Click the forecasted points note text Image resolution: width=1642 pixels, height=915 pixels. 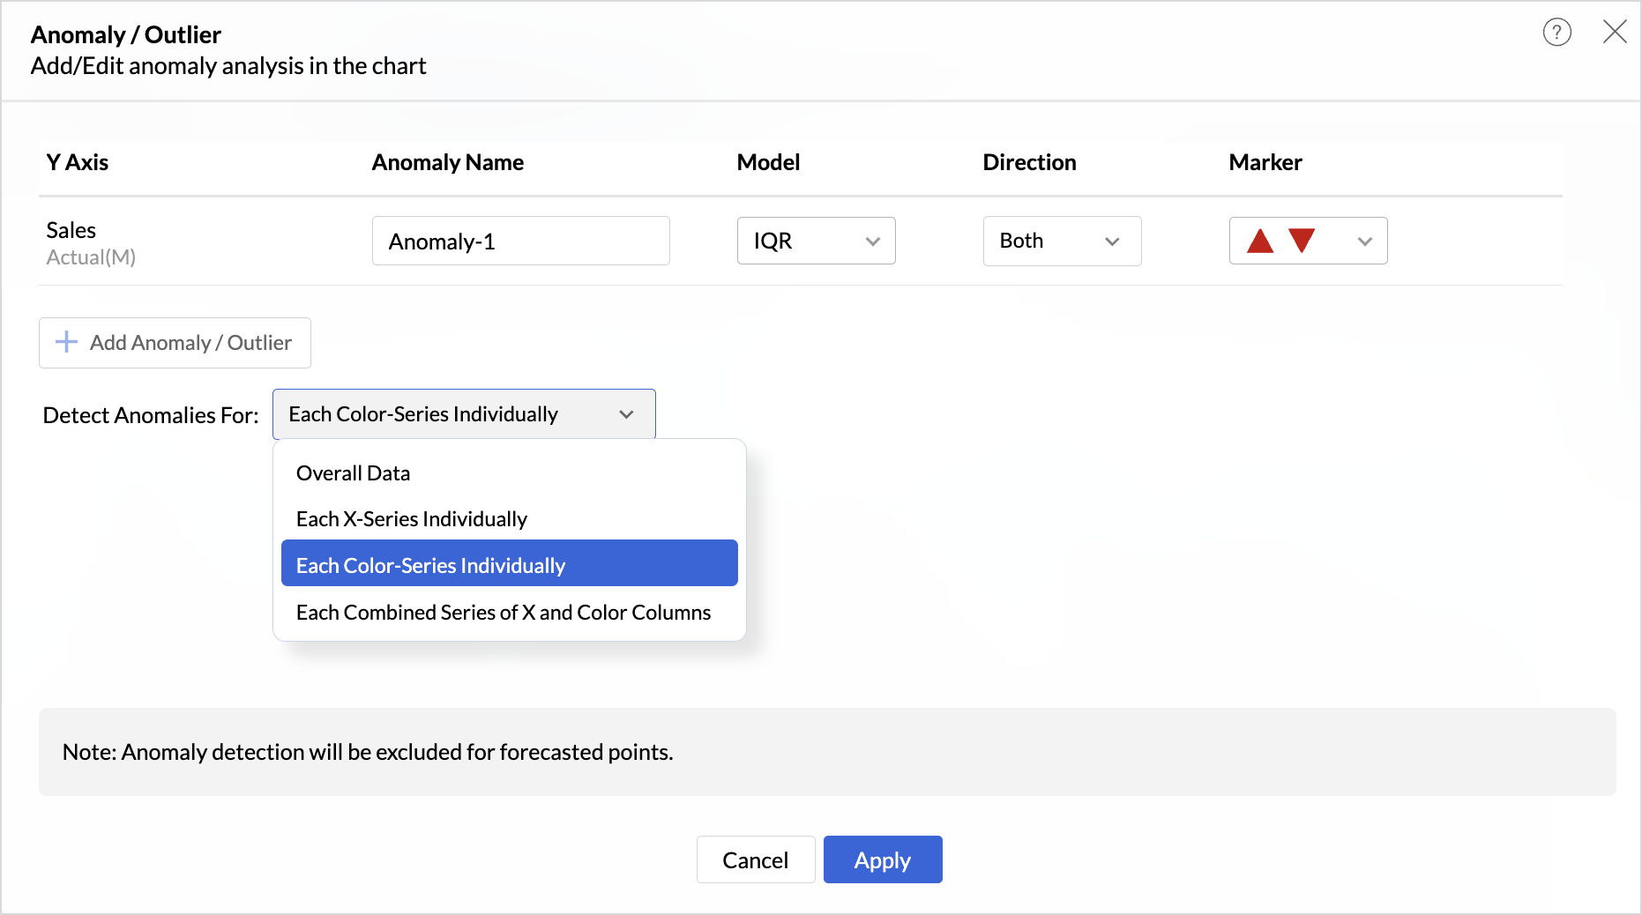coord(366,752)
